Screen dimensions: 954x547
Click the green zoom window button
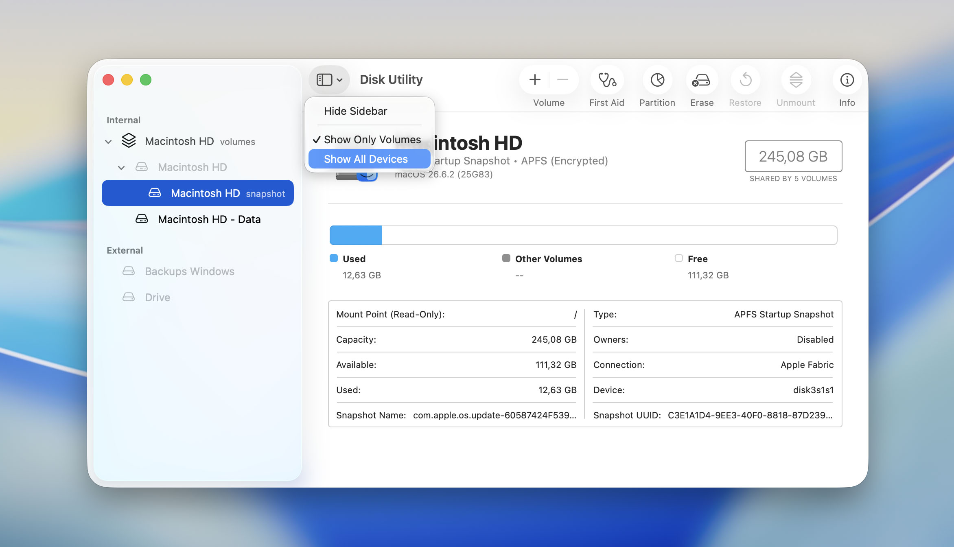coord(146,80)
